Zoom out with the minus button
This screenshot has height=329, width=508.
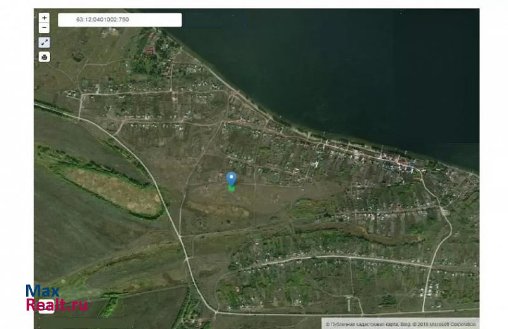tap(44, 28)
